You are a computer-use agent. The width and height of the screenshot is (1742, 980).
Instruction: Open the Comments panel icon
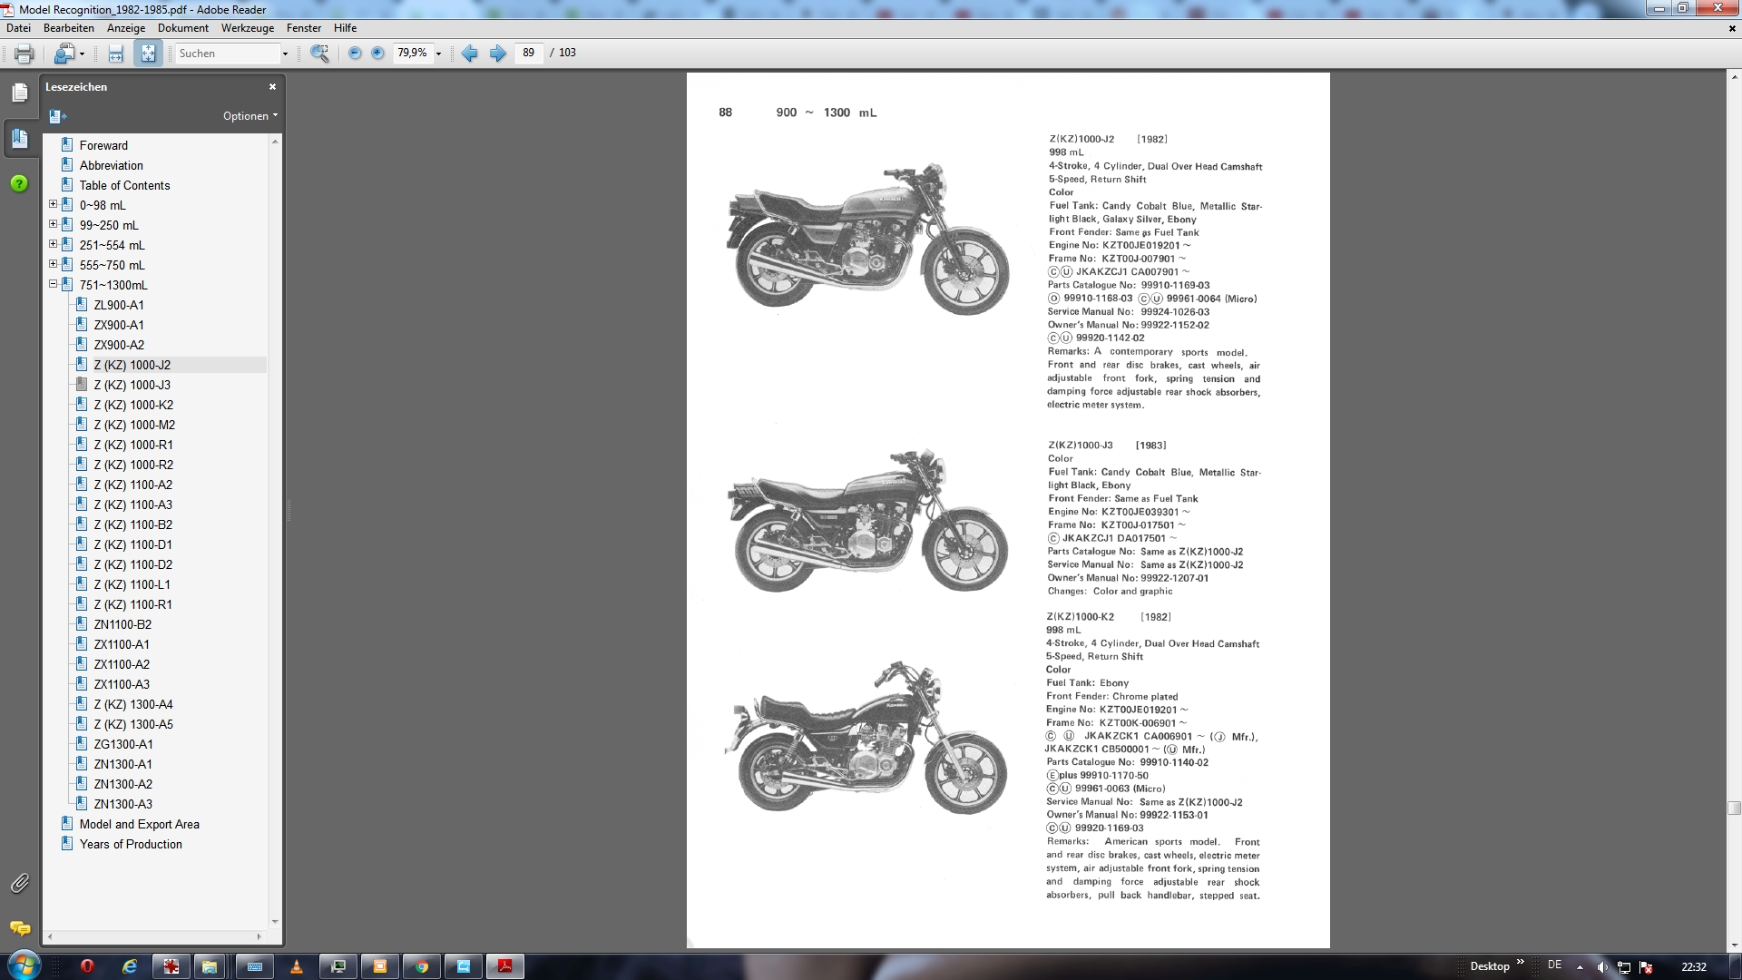pos(20,928)
